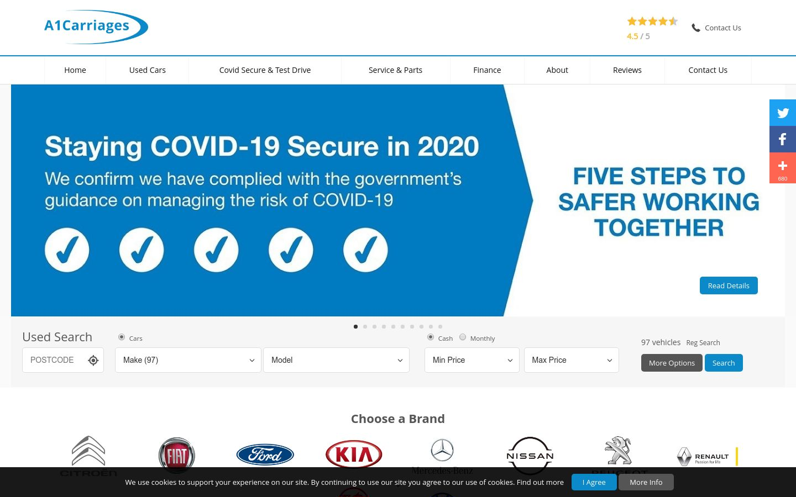The height and width of the screenshot is (497, 796).
Task: Click the More Options button
Action: (672, 363)
